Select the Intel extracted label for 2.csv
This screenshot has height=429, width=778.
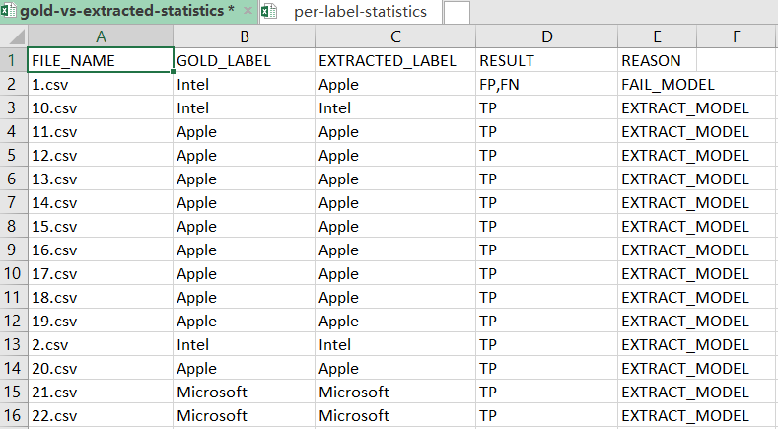point(395,344)
